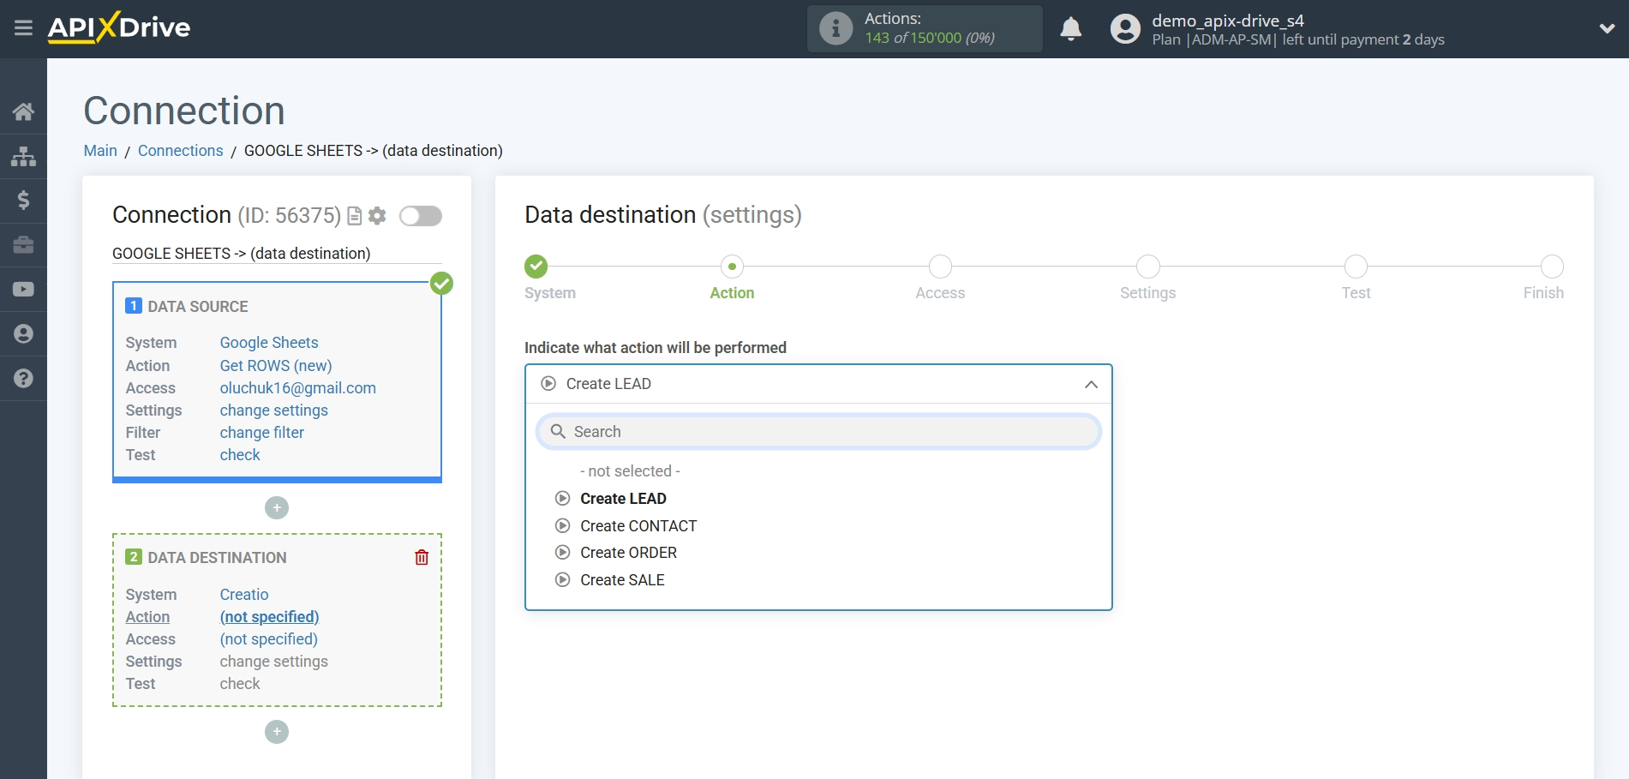Go to the System step in progress bar
1629x779 pixels.
[x=536, y=267]
